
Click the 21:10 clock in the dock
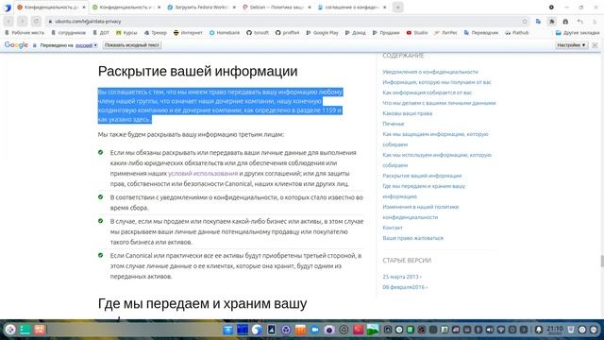pos(555,330)
